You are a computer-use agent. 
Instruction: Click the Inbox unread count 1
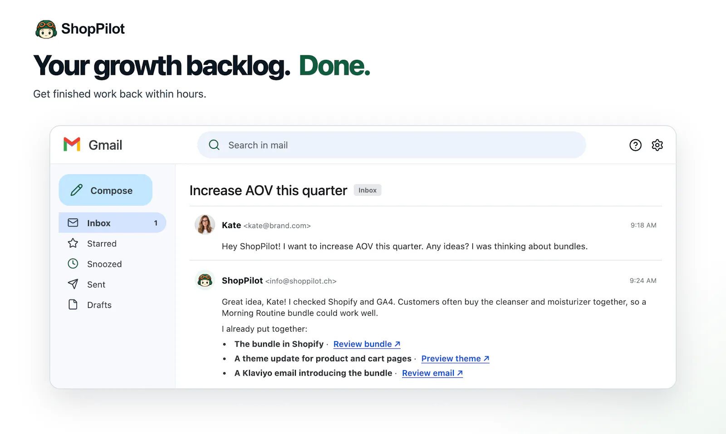click(156, 223)
